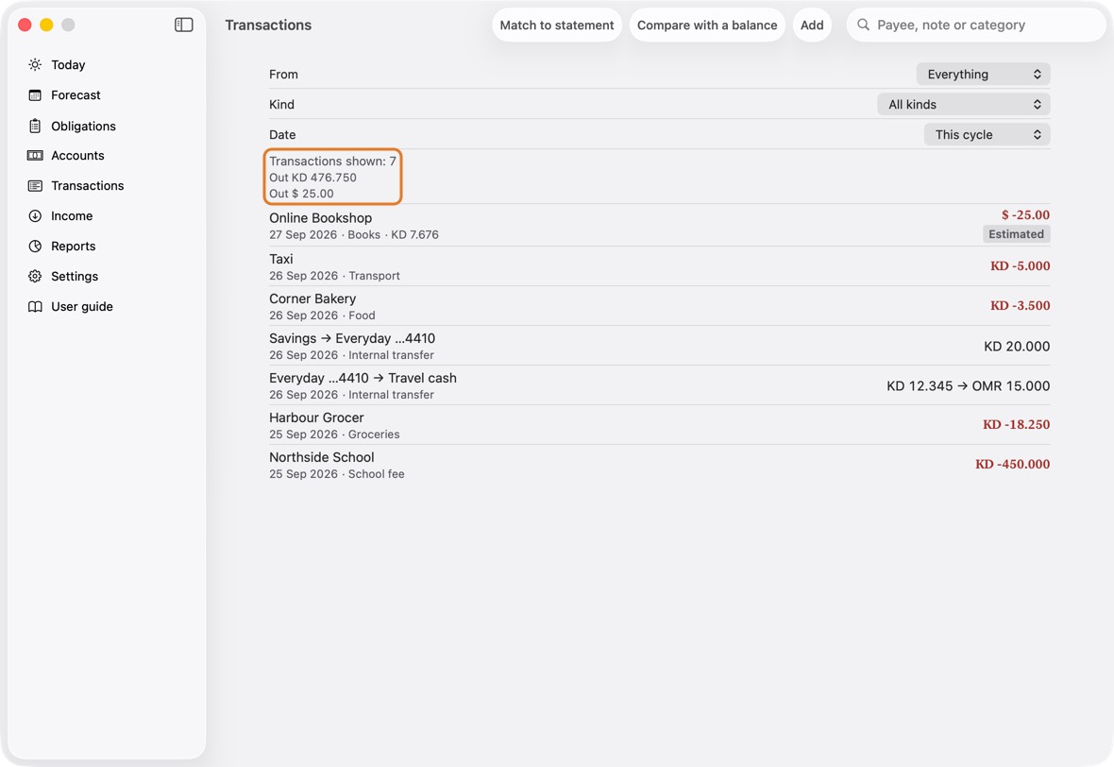Click the Estimated badge on Online Bookshop
Screen dimensions: 1114x767
(x=1016, y=234)
